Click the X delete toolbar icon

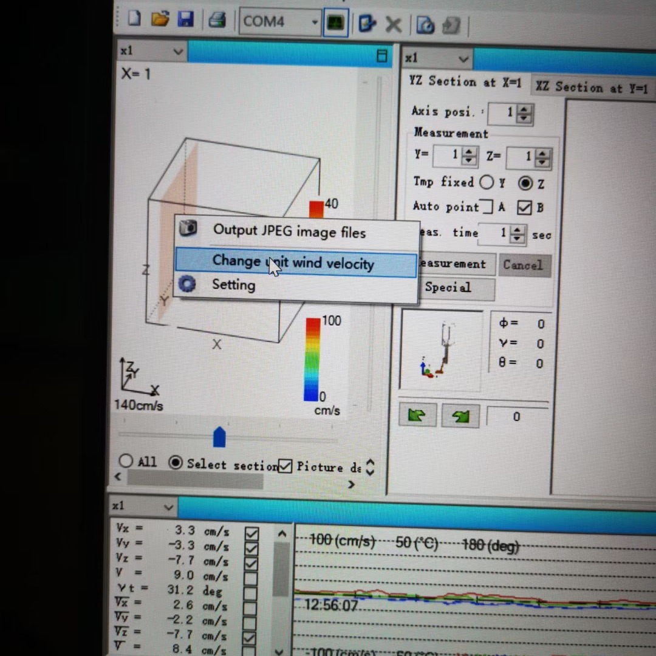coord(393,25)
